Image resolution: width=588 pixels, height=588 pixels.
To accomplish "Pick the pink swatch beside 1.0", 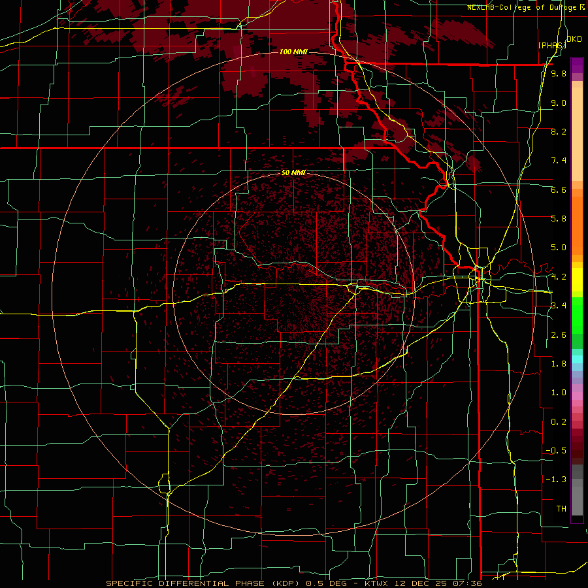I will coord(577,395).
